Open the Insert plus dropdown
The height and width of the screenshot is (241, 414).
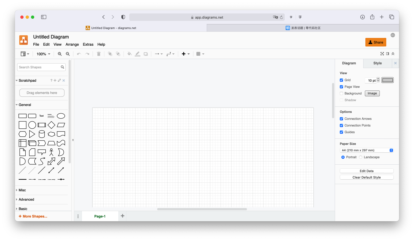pyautogui.click(x=186, y=54)
